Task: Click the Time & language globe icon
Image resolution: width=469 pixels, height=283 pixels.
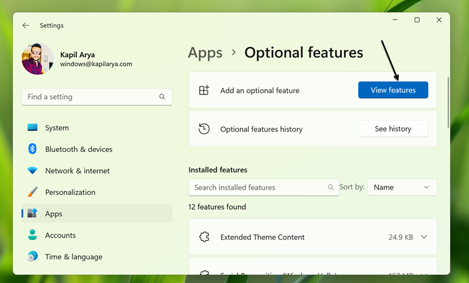Action: click(x=33, y=257)
